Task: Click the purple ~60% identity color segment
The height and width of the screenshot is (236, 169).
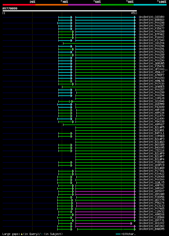Action: coord(84,5)
